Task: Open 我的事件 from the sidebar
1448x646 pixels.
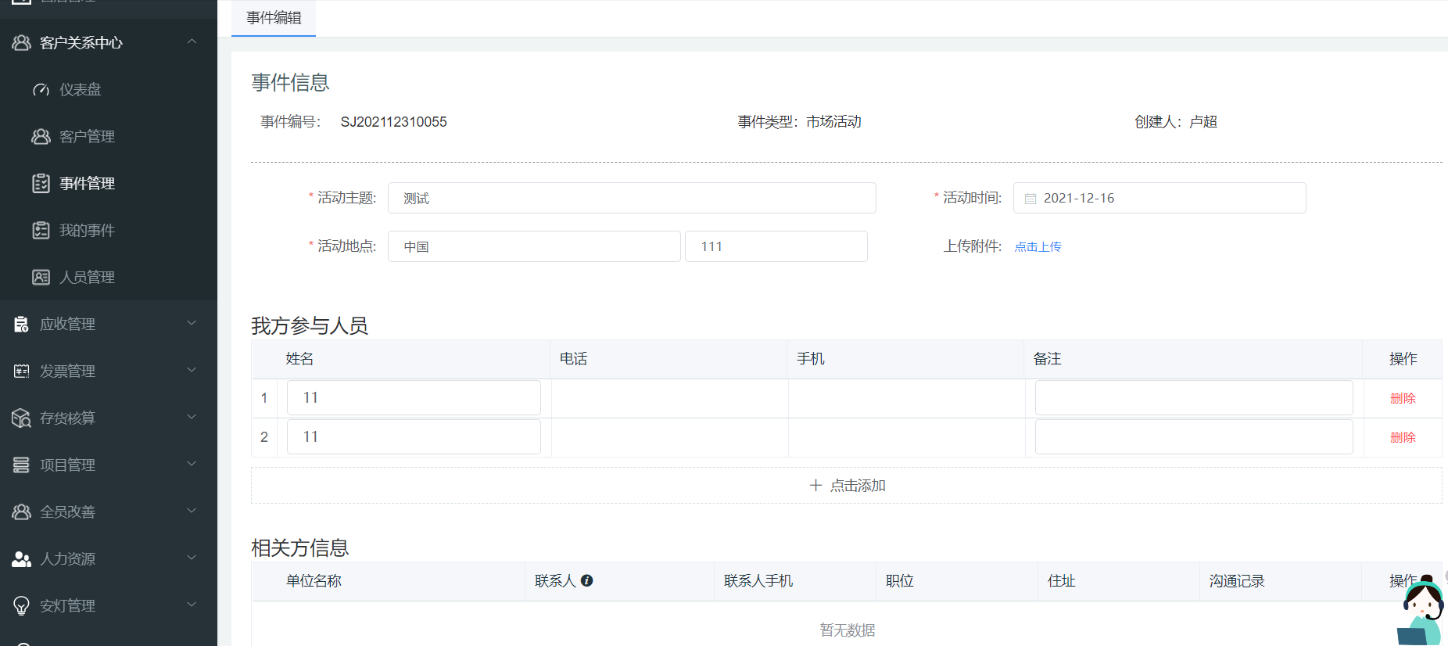Action: coord(87,231)
